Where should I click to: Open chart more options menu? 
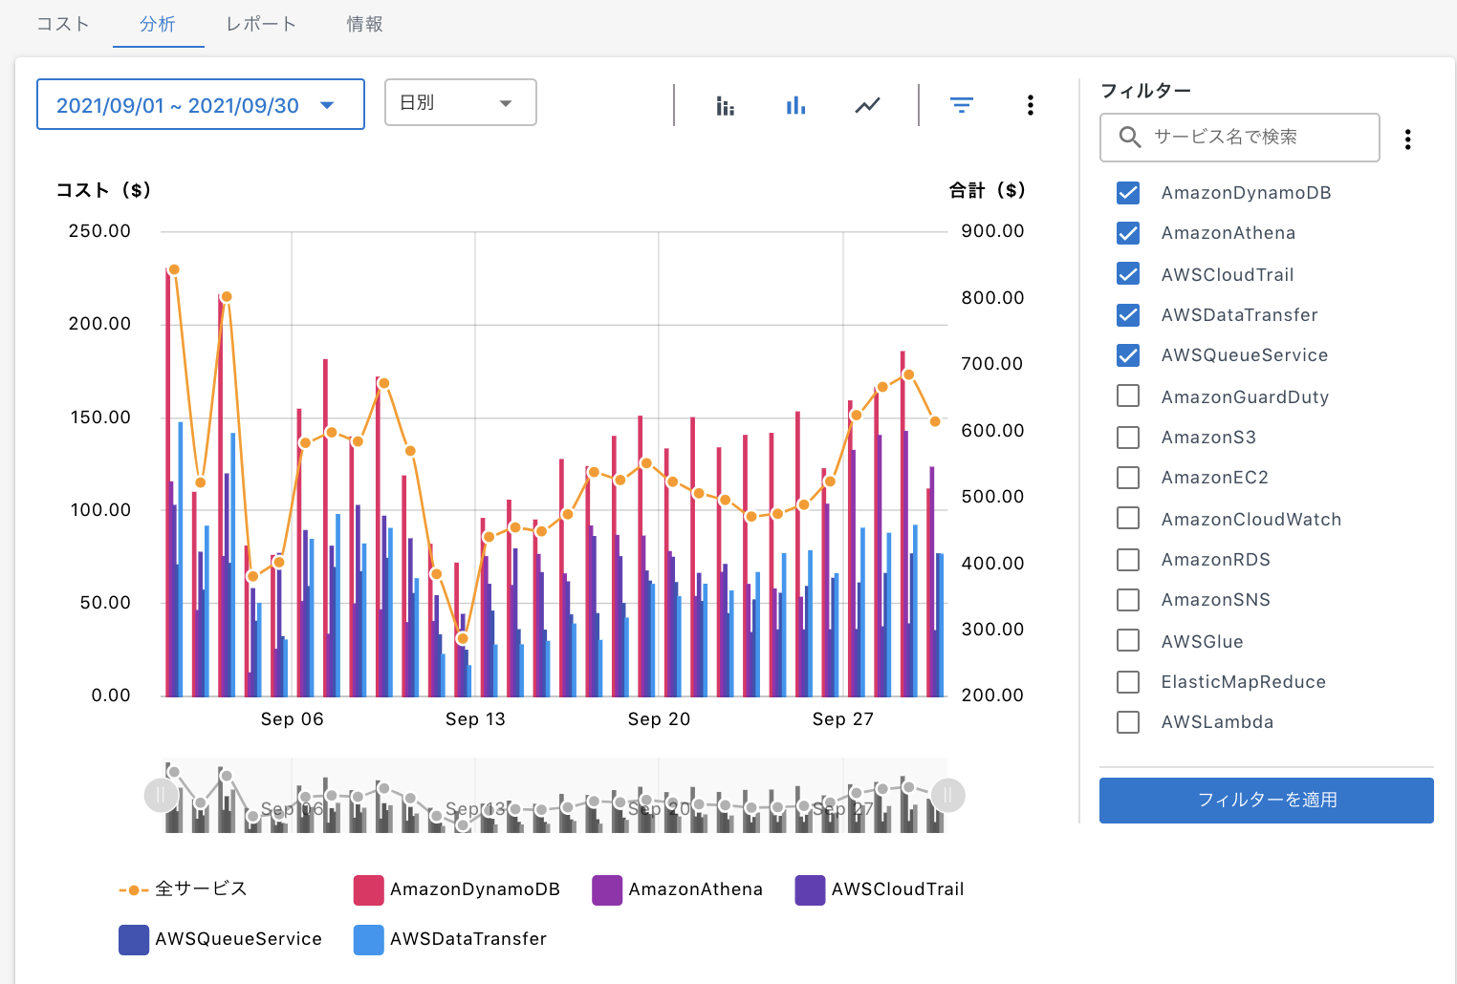pos(1030,105)
